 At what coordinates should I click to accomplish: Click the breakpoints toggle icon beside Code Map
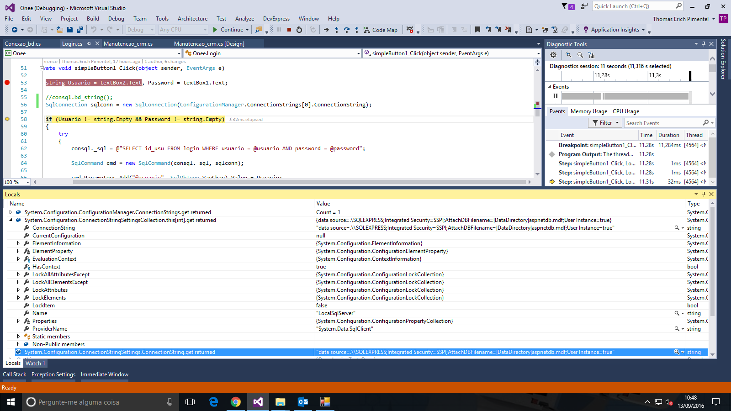point(410,30)
